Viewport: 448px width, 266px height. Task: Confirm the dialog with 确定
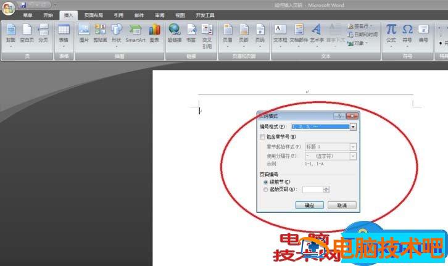310,205
